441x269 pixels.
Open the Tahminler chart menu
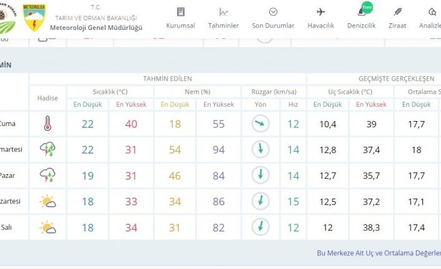coord(223,18)
